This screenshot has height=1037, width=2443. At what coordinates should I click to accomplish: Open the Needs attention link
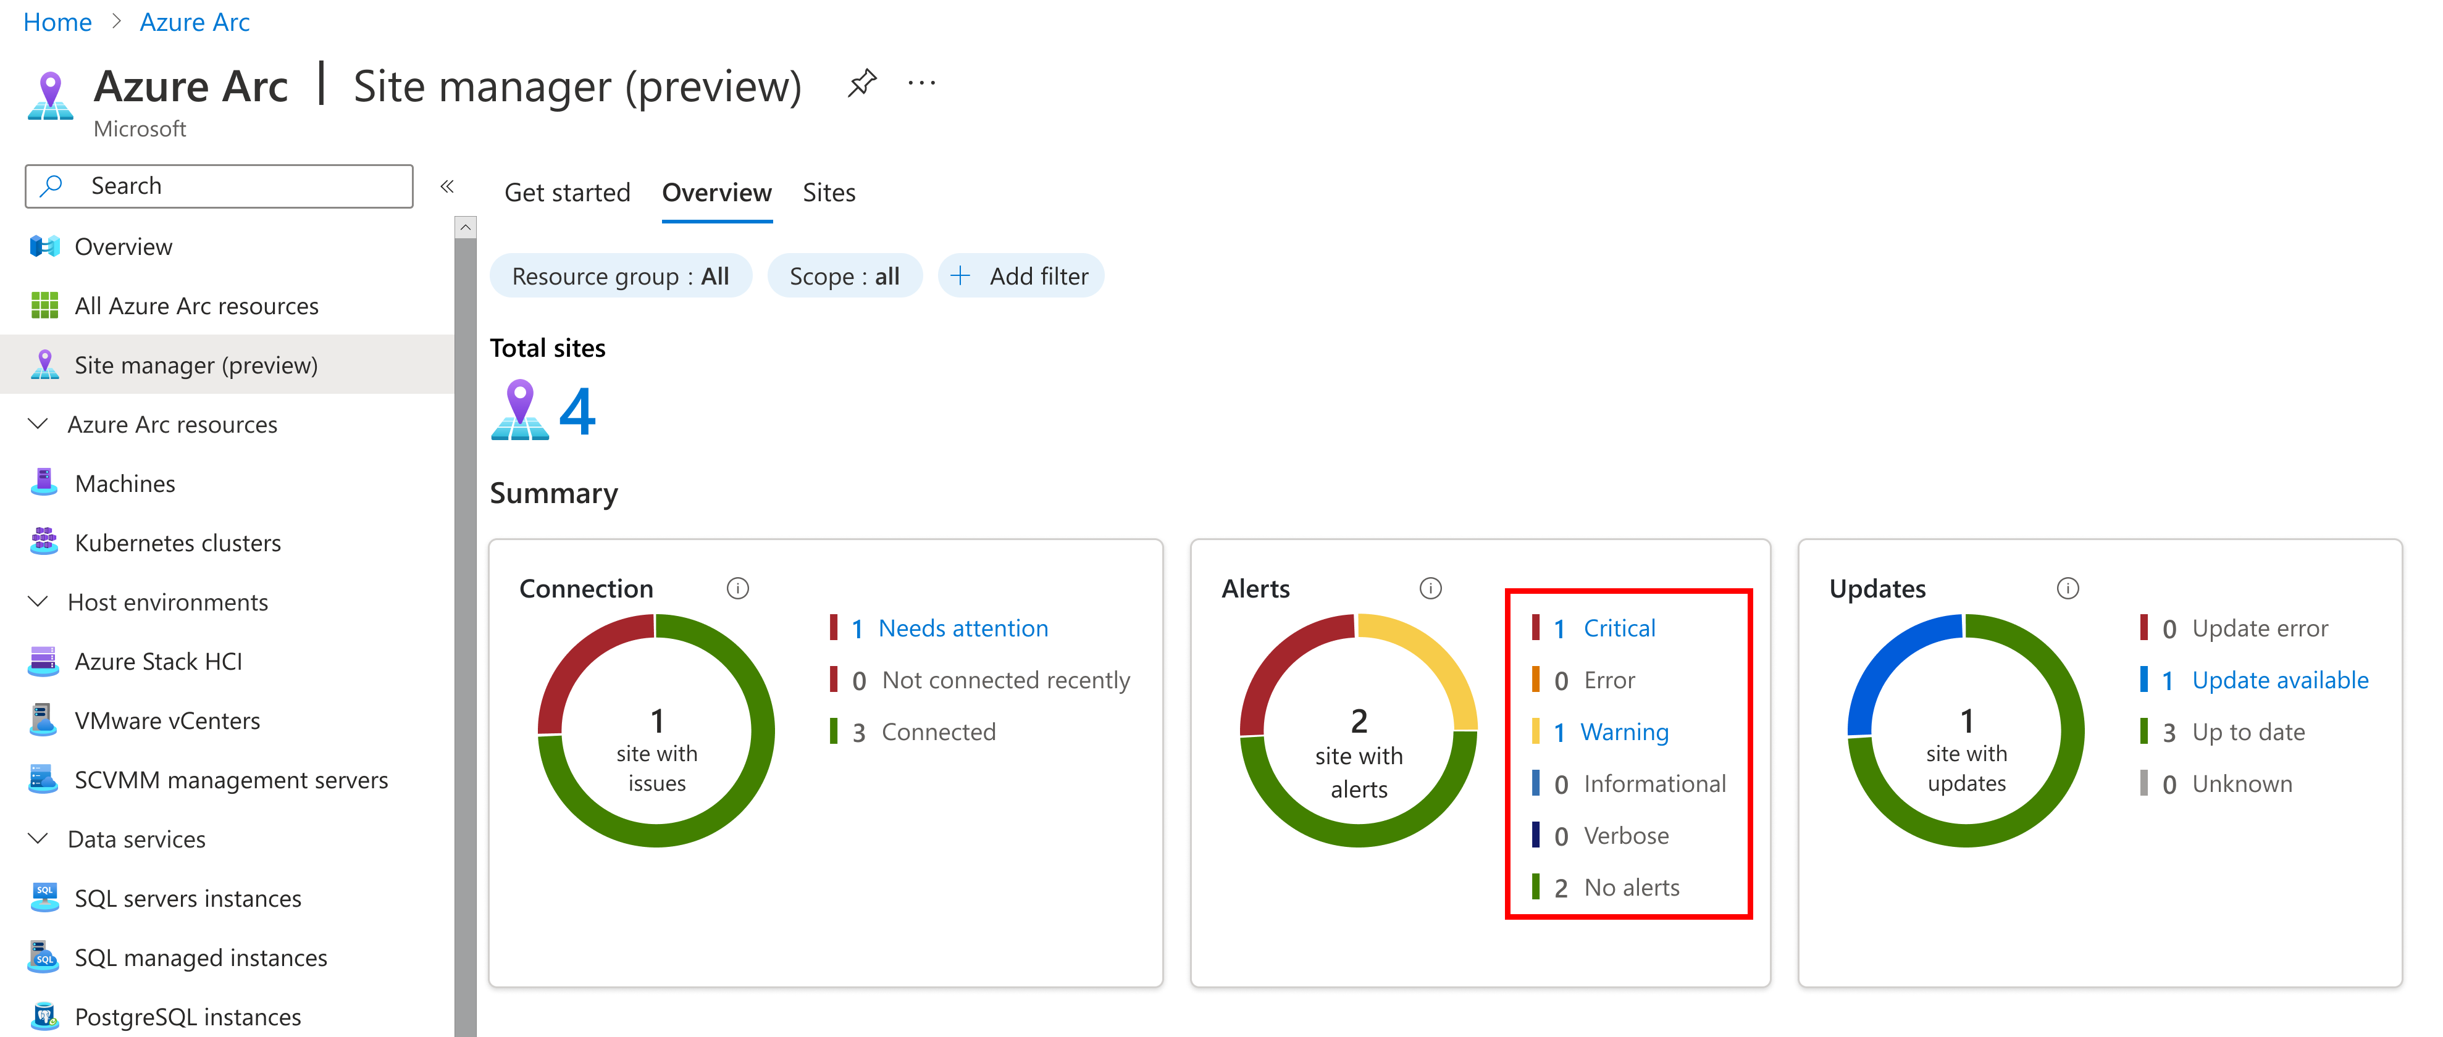click(962, 628)
